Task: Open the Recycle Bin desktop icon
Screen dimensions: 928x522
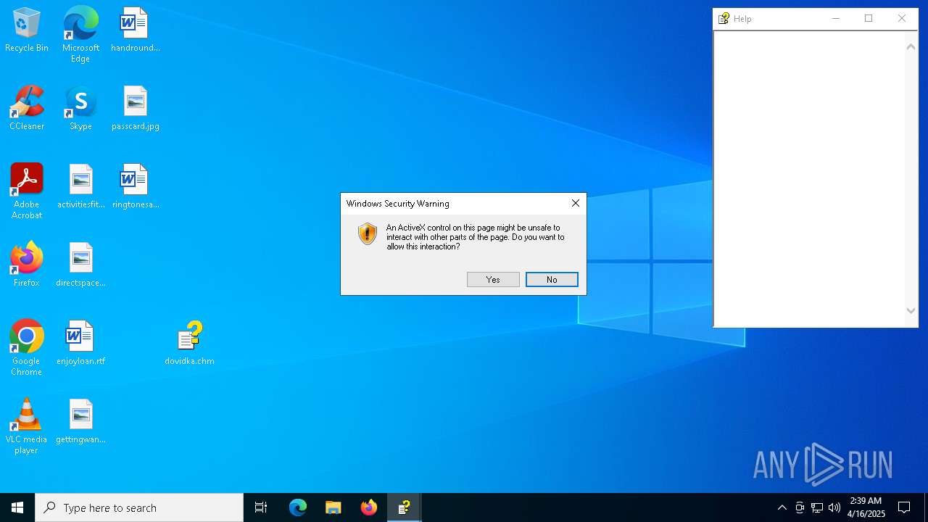Action: [27, 30]
